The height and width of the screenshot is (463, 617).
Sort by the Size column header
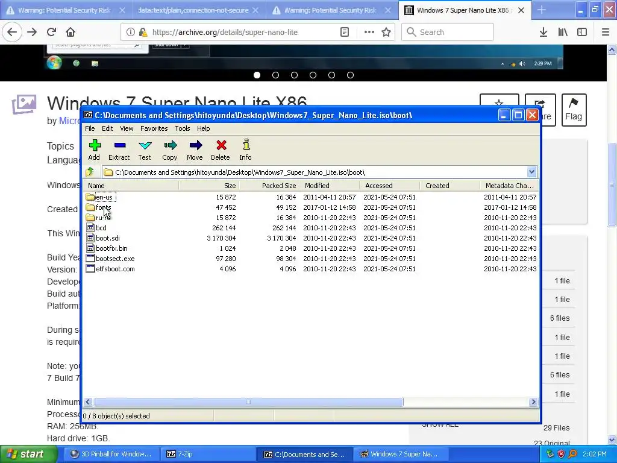tap(209, 186)
